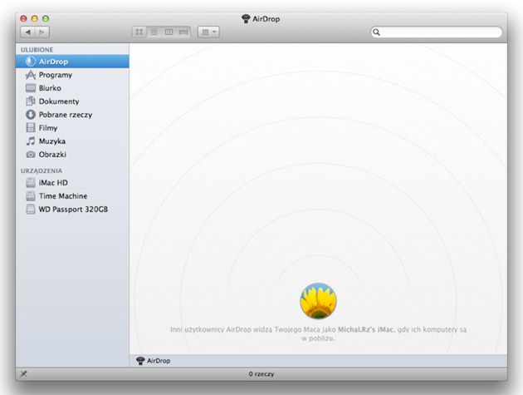Viewport: 523px width, 395px height.
Task: Click the AirDrop title bar icon
Action: 246,19
